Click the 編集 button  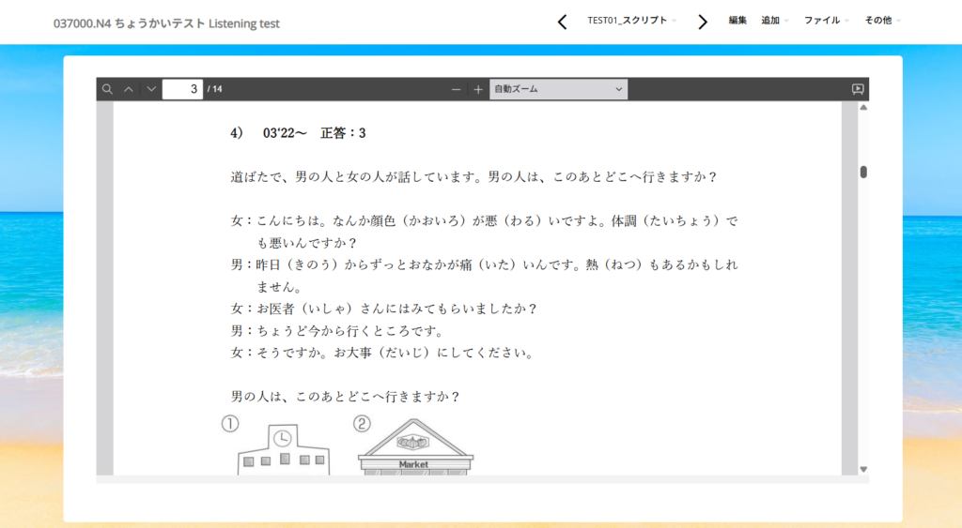(x=737, y=21)
